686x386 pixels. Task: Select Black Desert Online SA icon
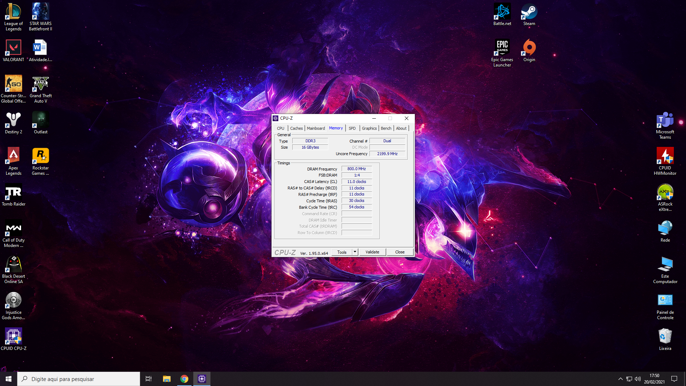pos(14,269)
